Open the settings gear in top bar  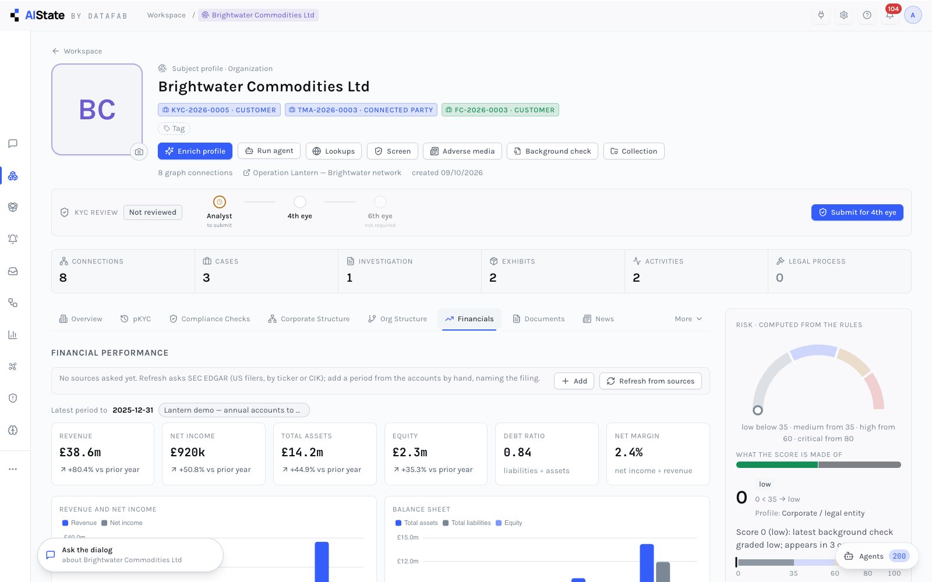[844, 15]
